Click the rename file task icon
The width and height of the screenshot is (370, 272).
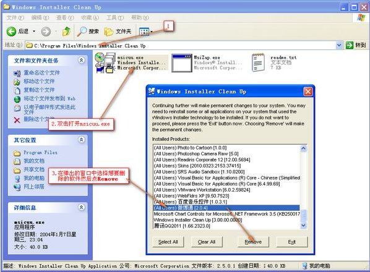click(x=17, y=73)
